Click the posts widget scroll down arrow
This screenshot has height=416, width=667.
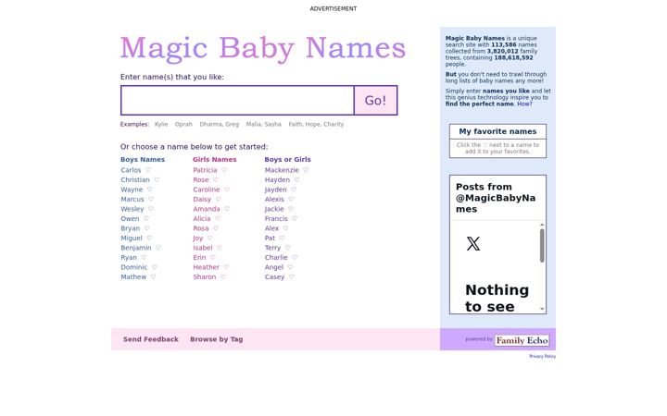pos(542,309)
